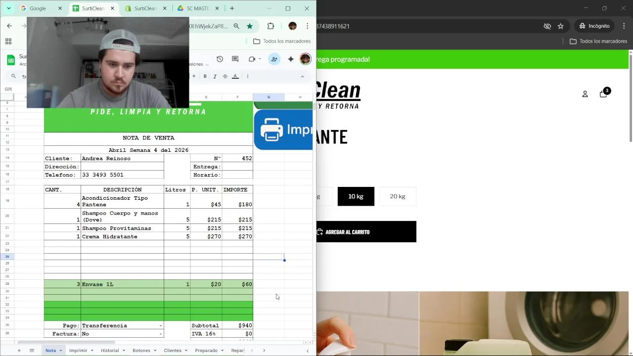Increase font size plus button
Viewport: 633px width, 356px height.
pos(194,76)
